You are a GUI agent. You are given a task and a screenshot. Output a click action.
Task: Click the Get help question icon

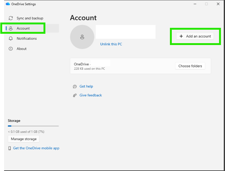click(x=75, y=87)
